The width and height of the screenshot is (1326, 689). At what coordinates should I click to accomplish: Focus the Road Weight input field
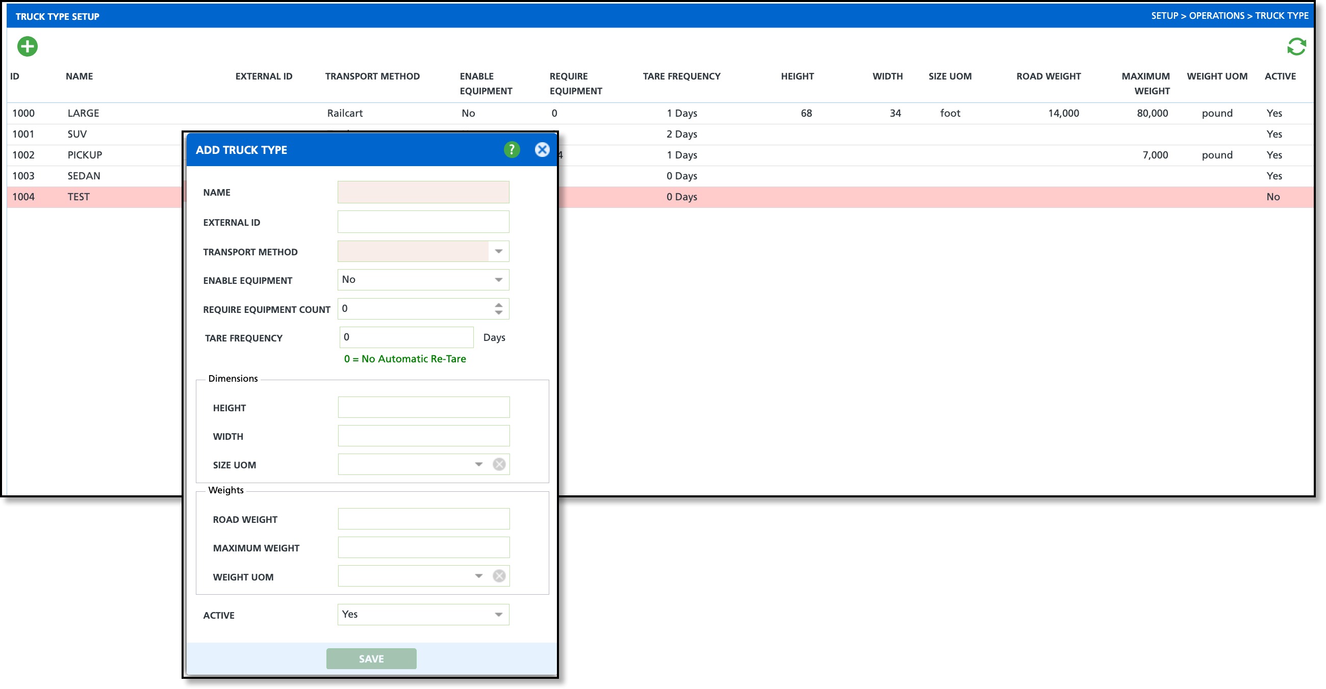pyautogui.click(x=423, y=519)
